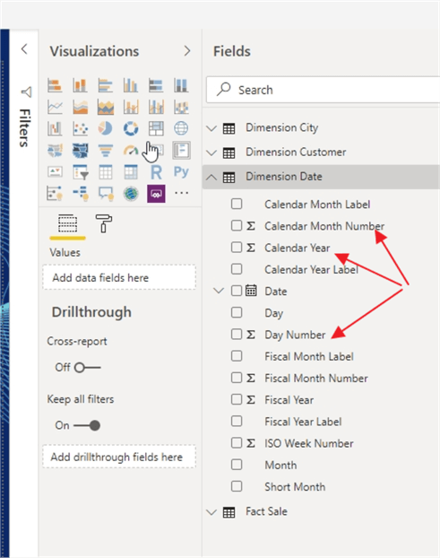Pick the 100% stacked column chart
This screenshot has width=440, height=558.
point(181,85)
